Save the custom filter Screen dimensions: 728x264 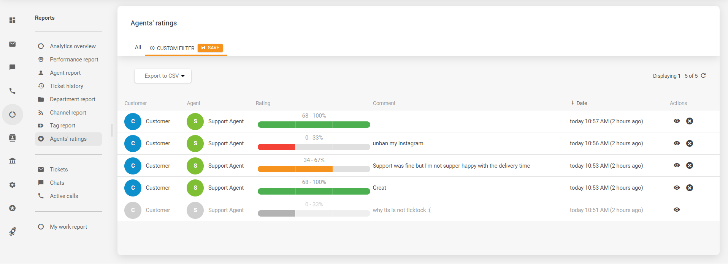click(210, 48)
